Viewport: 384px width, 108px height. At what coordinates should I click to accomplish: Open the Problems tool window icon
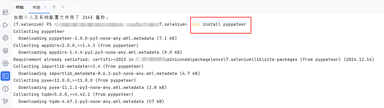pos(5,89)
